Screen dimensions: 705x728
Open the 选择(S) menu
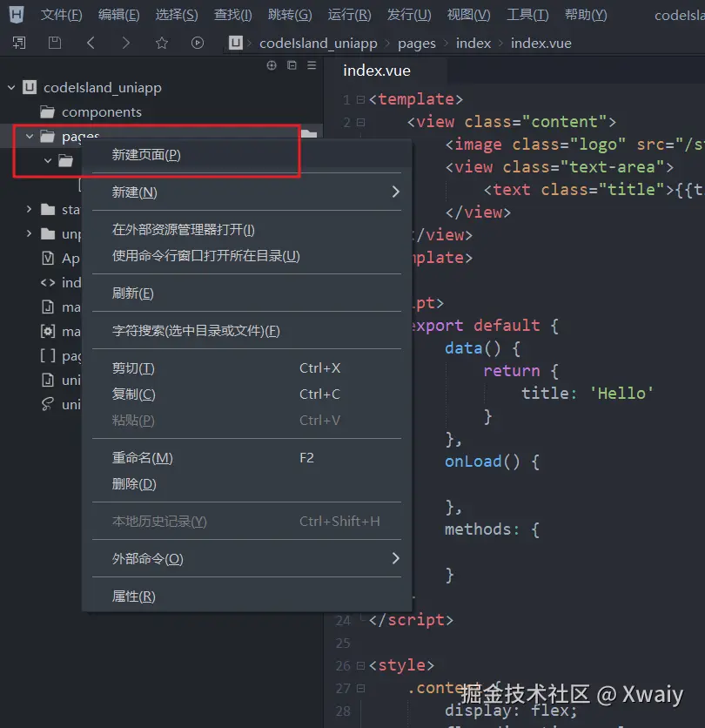point(177,15)
